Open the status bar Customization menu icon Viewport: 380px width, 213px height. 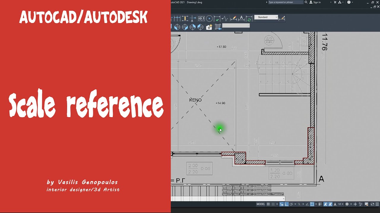(378, 204)
